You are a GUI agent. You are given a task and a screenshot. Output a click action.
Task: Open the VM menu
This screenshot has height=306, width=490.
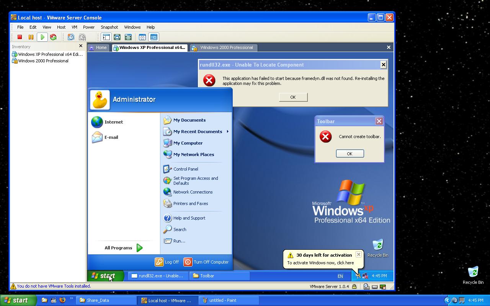tap(74, 27)
